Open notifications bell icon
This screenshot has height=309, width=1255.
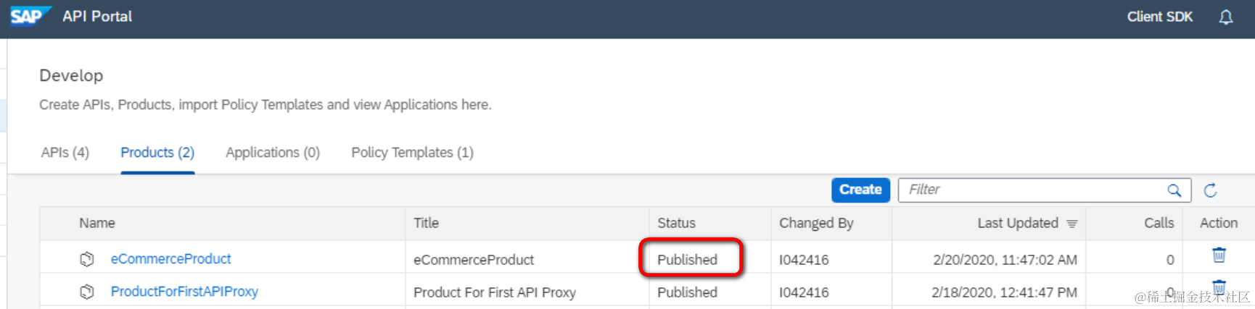(1225, 17)
